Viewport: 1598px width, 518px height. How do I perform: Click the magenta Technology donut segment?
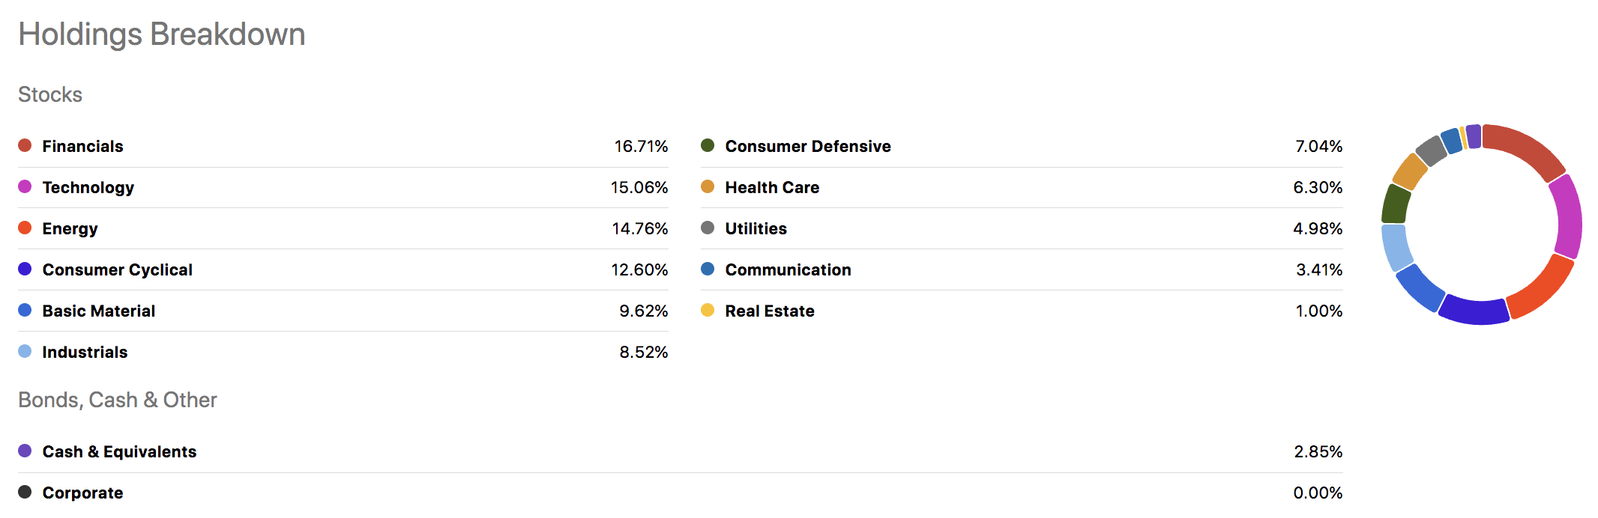(1567, 217)
